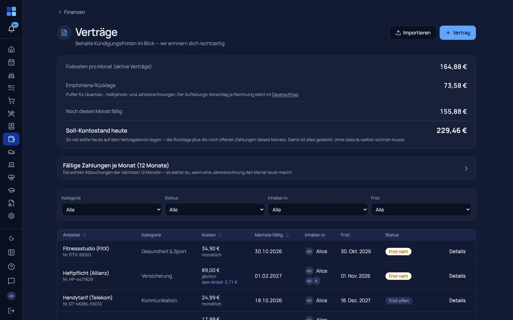Click the app logo at top left

pos(11,12)
